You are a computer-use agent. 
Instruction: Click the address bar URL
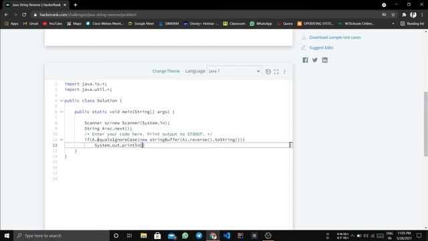(x=88, y=15)
